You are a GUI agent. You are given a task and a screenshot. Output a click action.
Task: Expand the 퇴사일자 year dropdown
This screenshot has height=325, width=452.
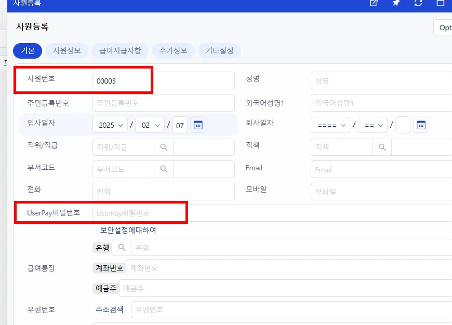[330, 125]
